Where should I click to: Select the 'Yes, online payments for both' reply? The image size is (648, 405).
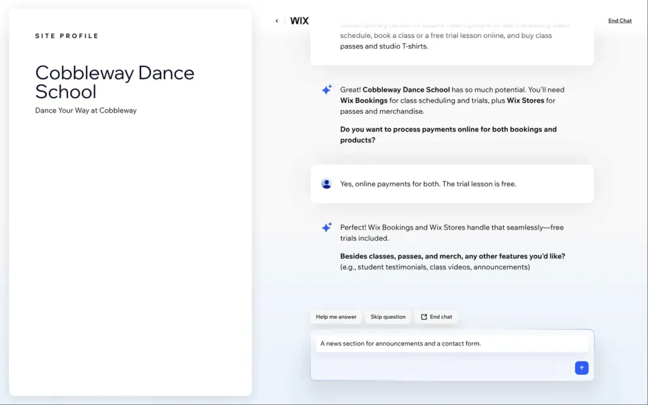point(428,184)
